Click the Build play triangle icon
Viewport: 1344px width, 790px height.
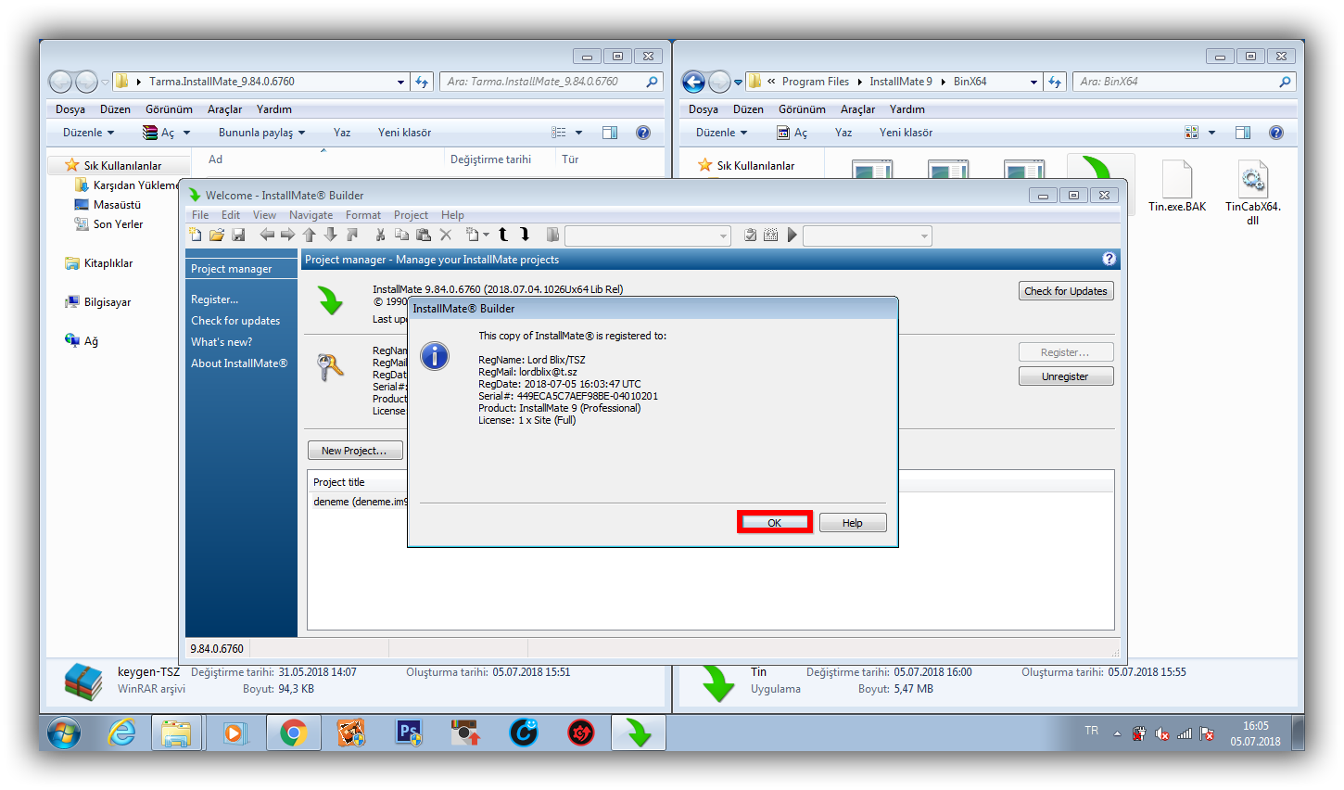[792, 236]
